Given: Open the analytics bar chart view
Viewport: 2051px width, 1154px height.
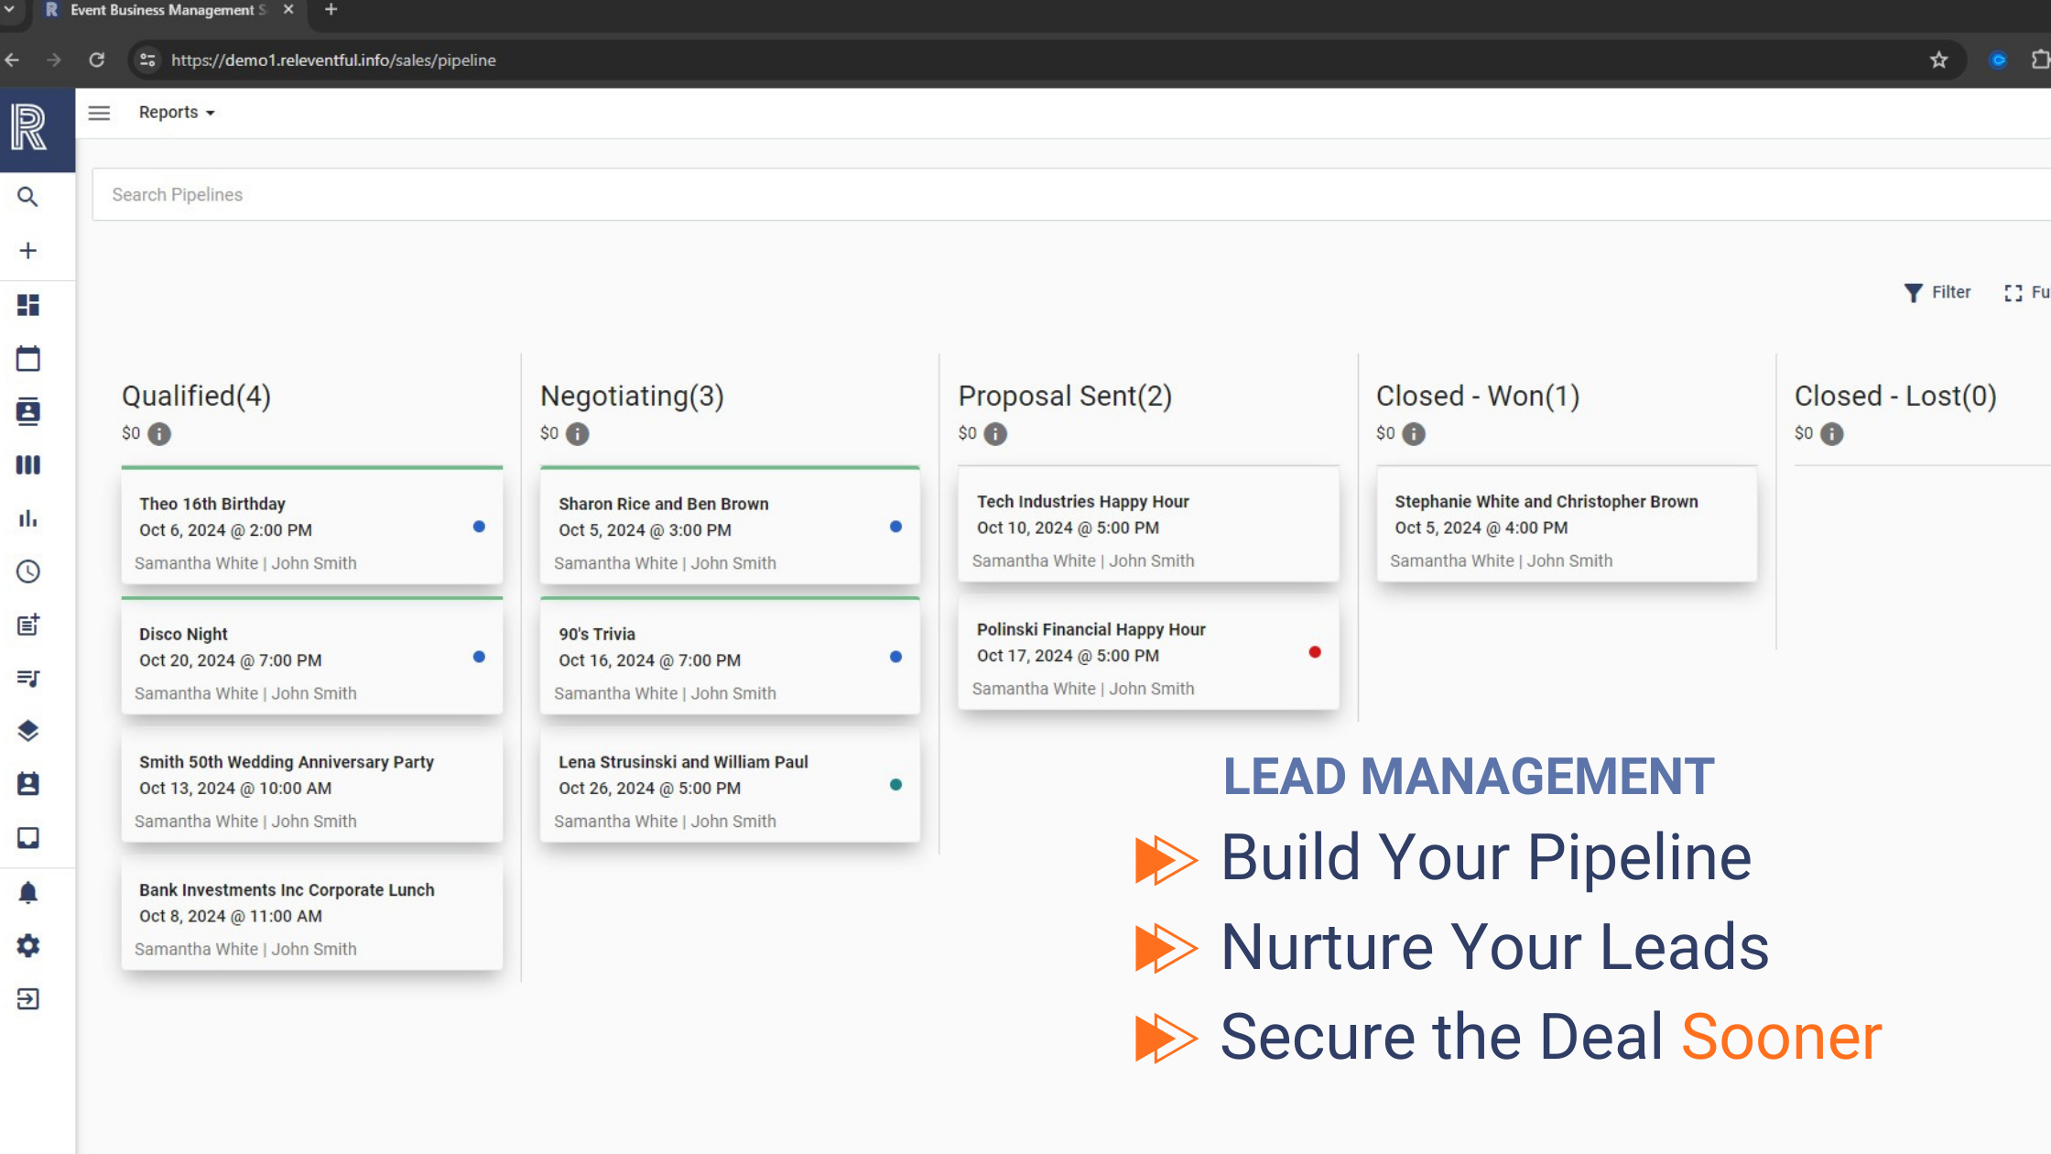Looking at the screenshot, I should [27, 518].
